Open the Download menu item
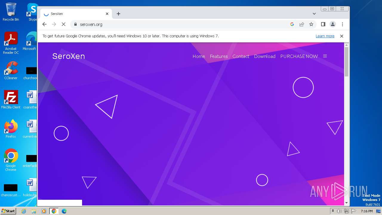This screenshot has width=382, height=215. point(265,56)
